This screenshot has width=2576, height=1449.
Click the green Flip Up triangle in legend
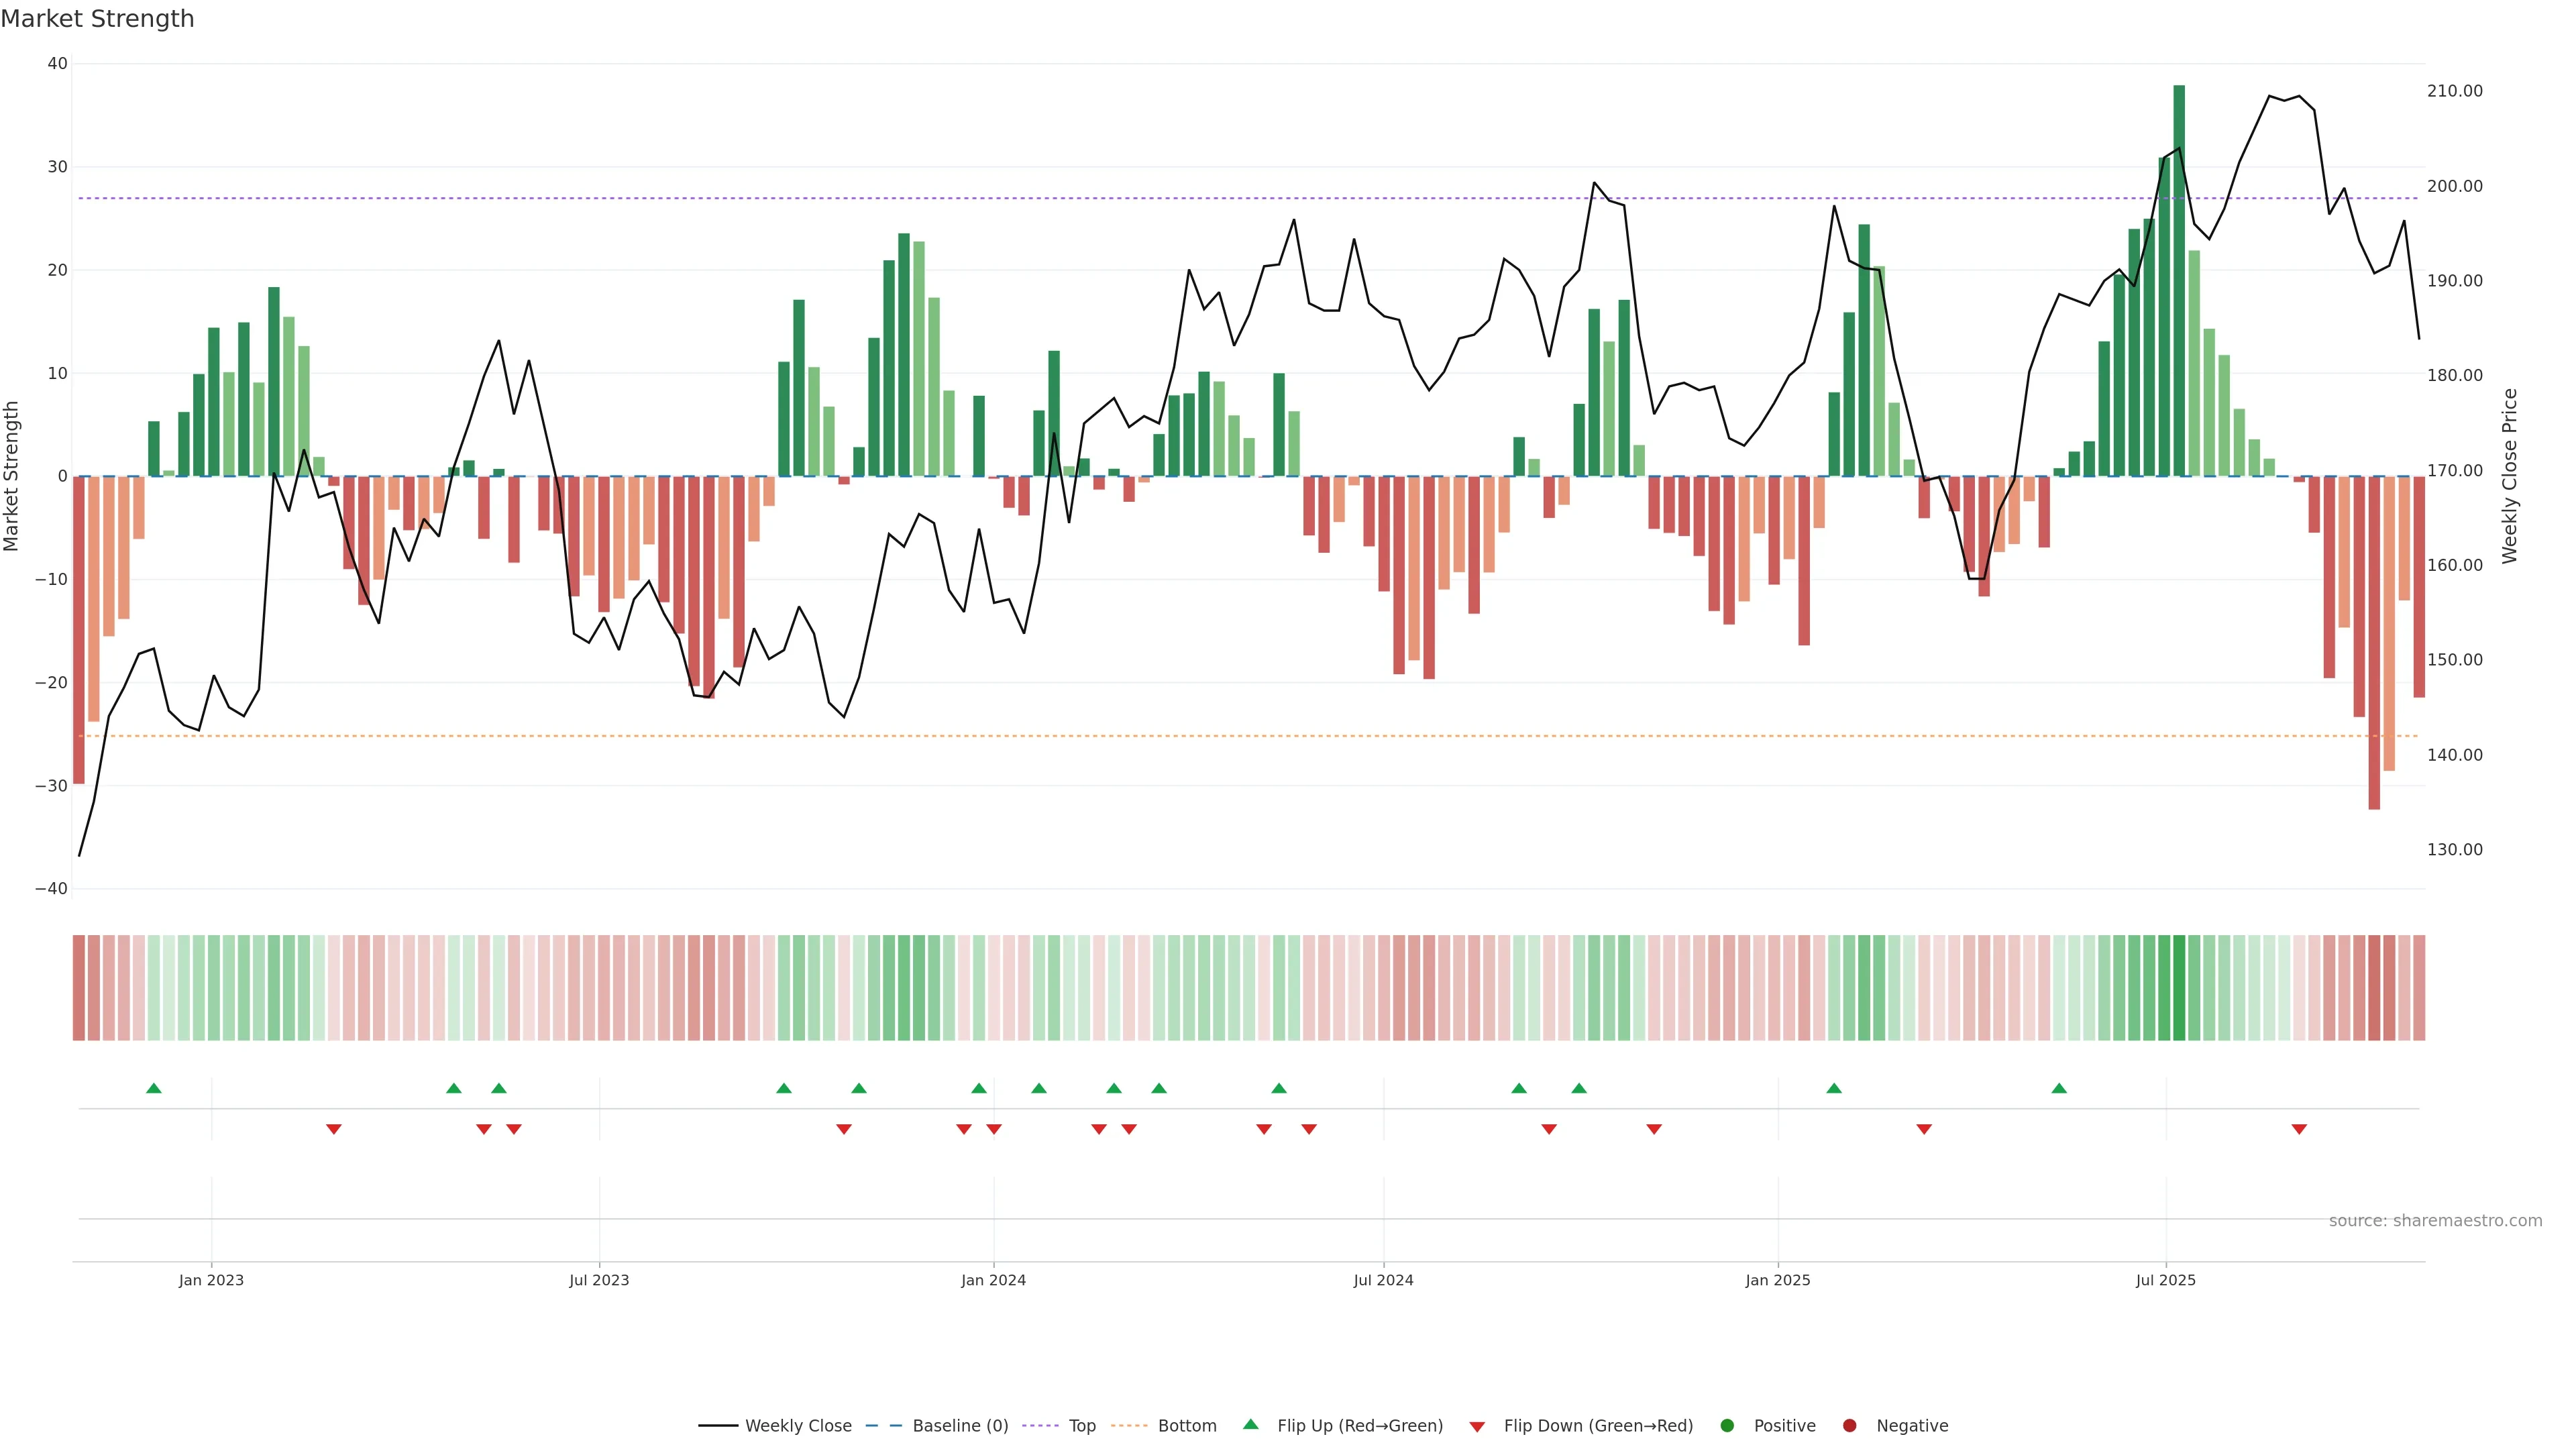1250,1424
